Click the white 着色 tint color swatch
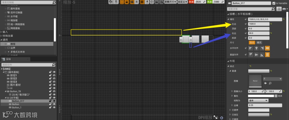Screen dimensions: 289x120 coord(261,96)
